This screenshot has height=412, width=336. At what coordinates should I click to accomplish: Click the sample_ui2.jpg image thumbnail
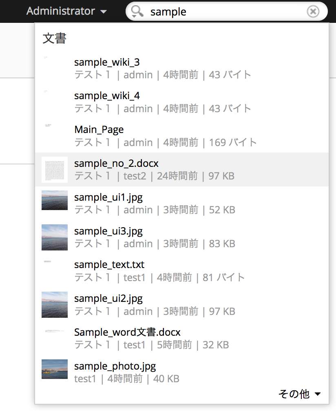[x=55, y=304]
